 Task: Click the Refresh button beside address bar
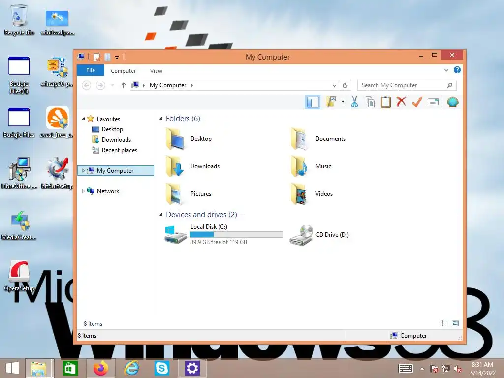(x=345, y=85)
